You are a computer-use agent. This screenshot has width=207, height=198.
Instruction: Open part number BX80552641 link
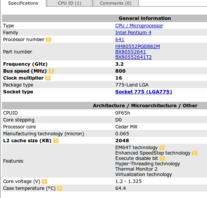131,52
